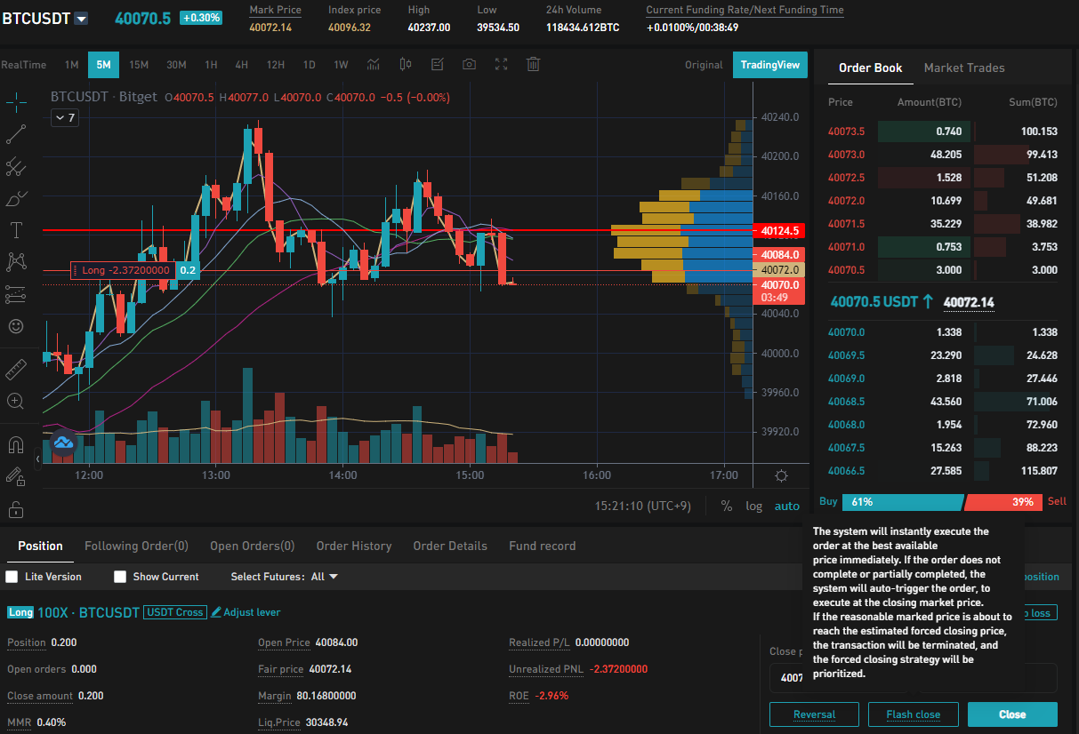Open the emoji icons tool
The height and width of the screenshot is (734, 1079).
[16, 326]
